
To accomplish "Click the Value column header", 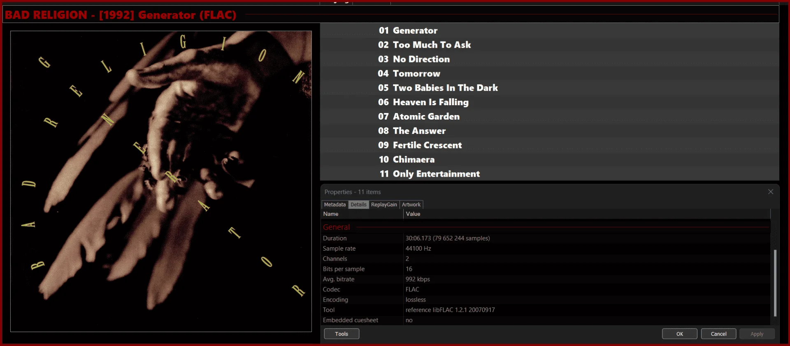I will tap(587, 214).
